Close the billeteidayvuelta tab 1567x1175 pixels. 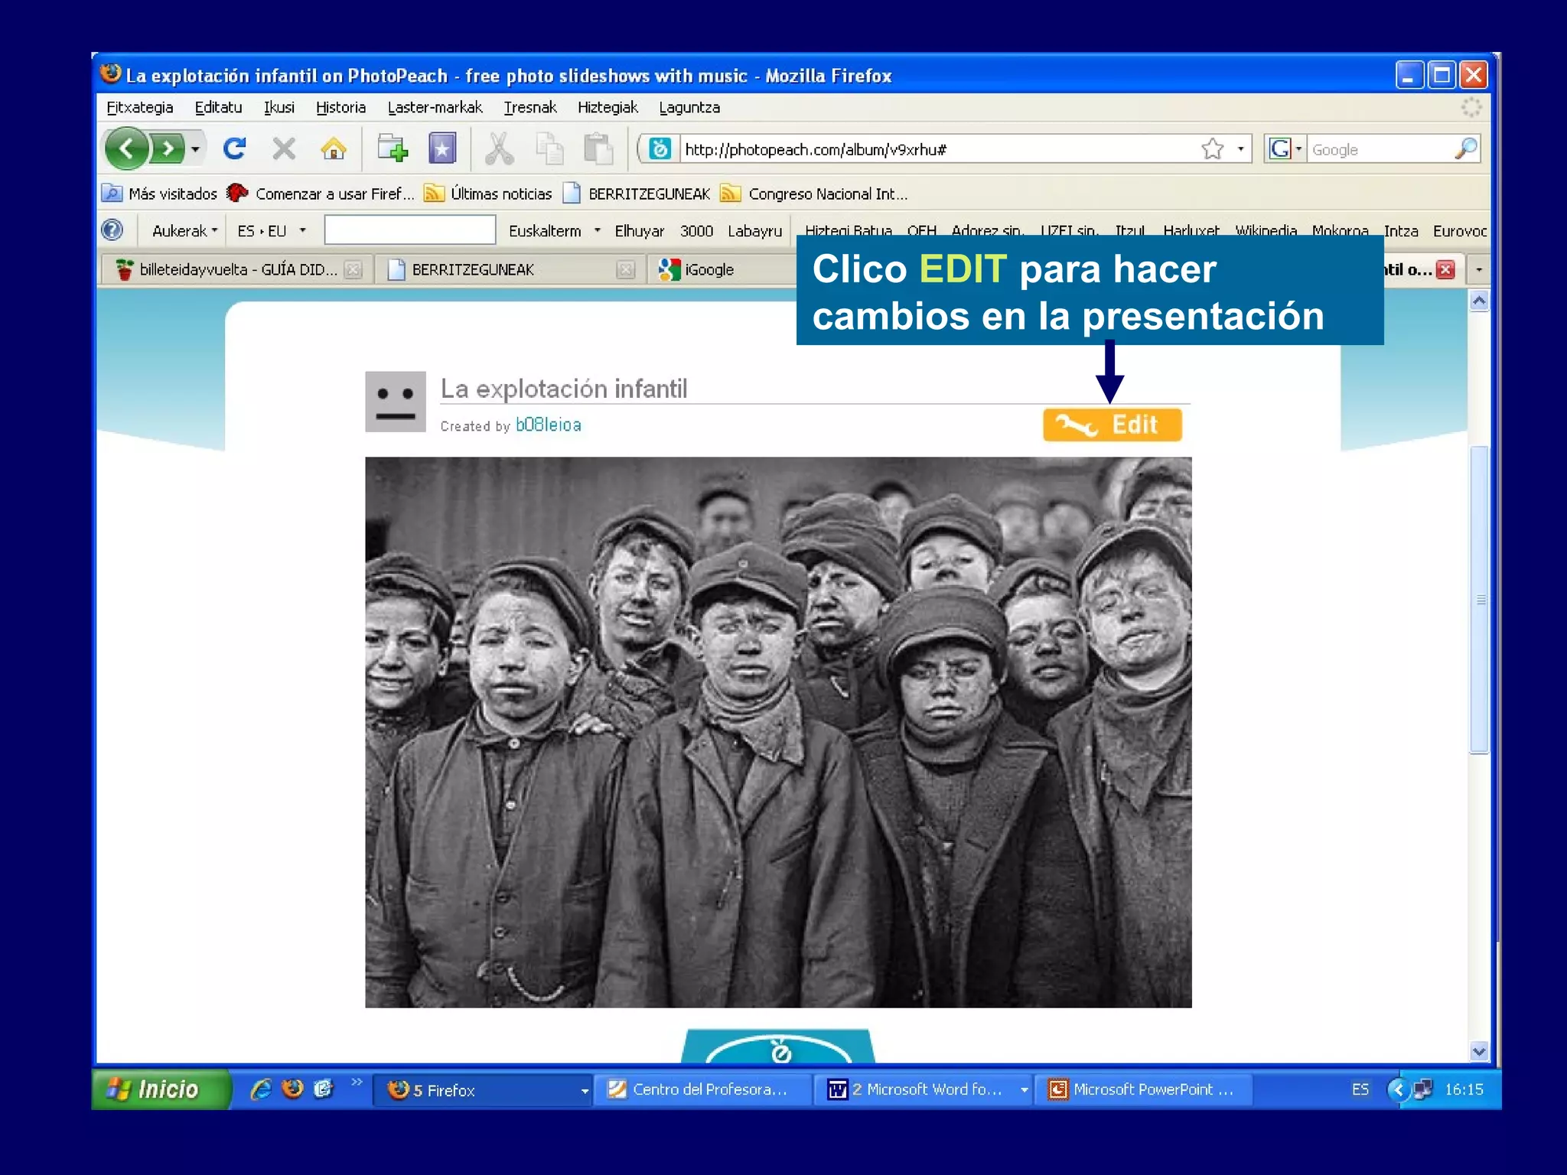(353, 269)
